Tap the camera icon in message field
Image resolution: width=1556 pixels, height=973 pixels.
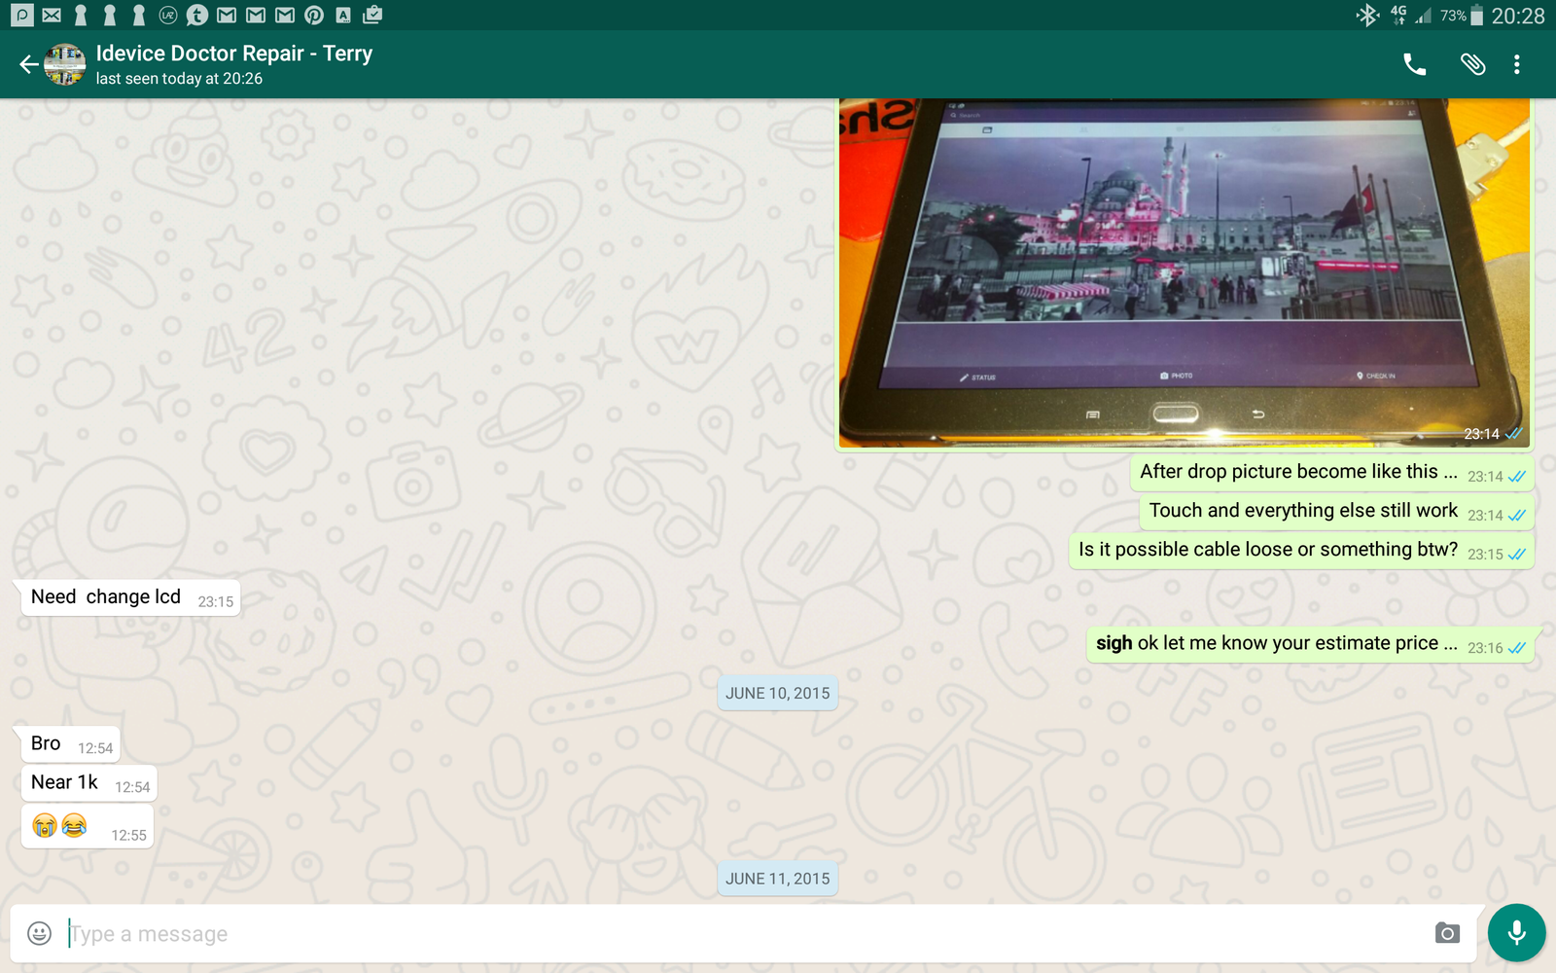click(1447, 934)
